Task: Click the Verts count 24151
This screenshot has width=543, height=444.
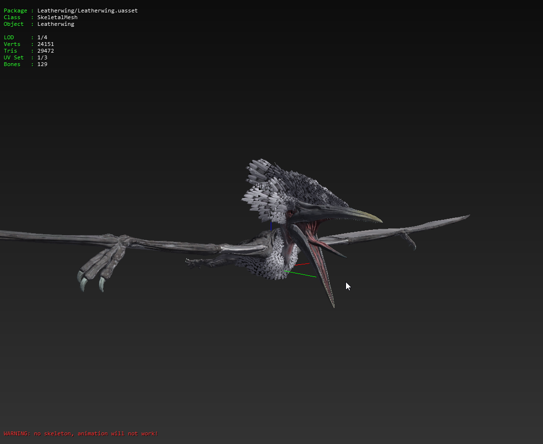Action: (46, 44)
